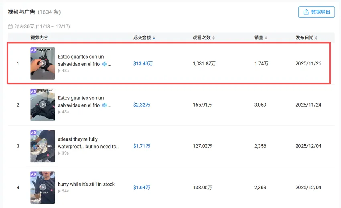Sort by 观看次数 column arrows
Image resolution: width=341 pixels, height=208 pixels.
coord(213,38)
